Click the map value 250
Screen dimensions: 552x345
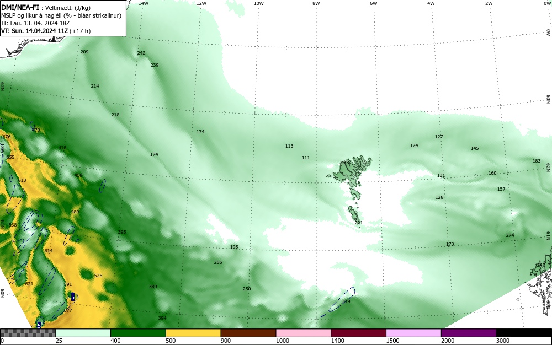click(247, 289)
